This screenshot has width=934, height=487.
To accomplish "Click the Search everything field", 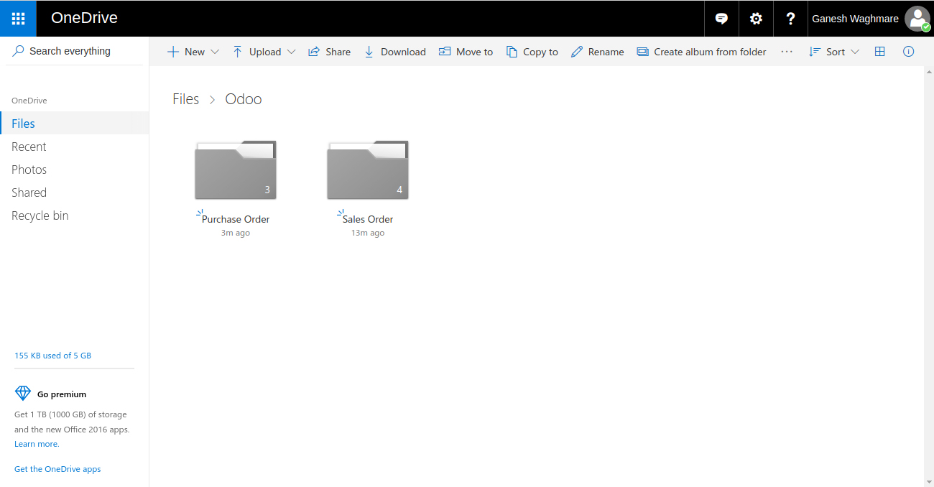I will tap(75, 51).
